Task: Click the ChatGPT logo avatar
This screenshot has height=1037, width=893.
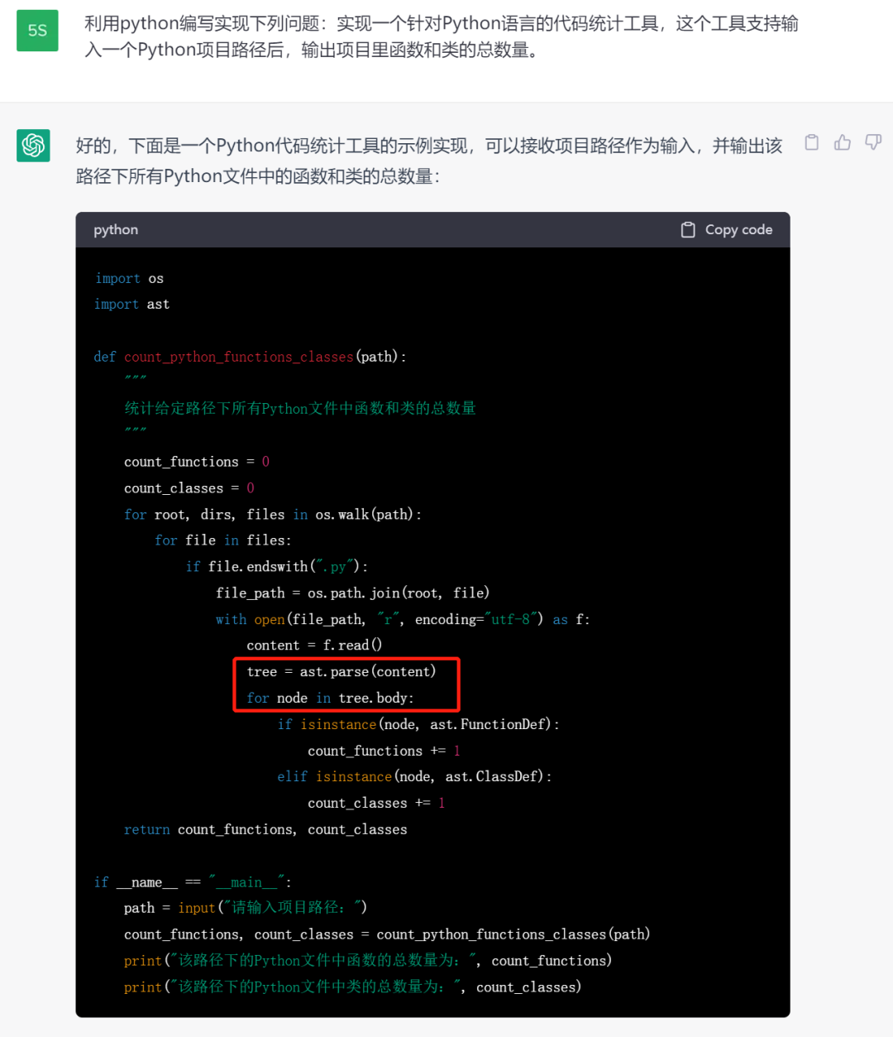Action: click(33, 146)
